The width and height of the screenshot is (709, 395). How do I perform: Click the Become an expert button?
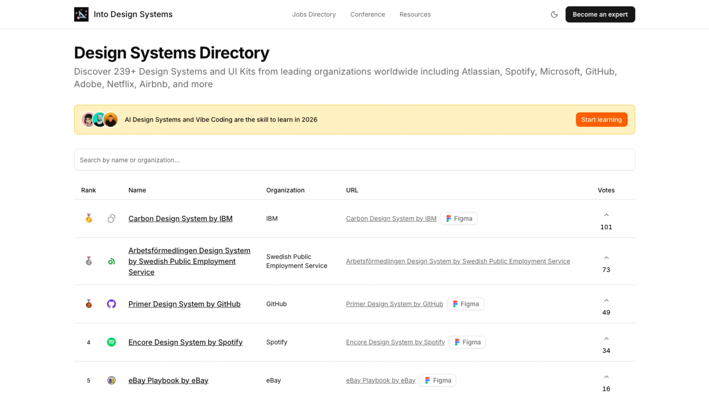tap(600, 14)
